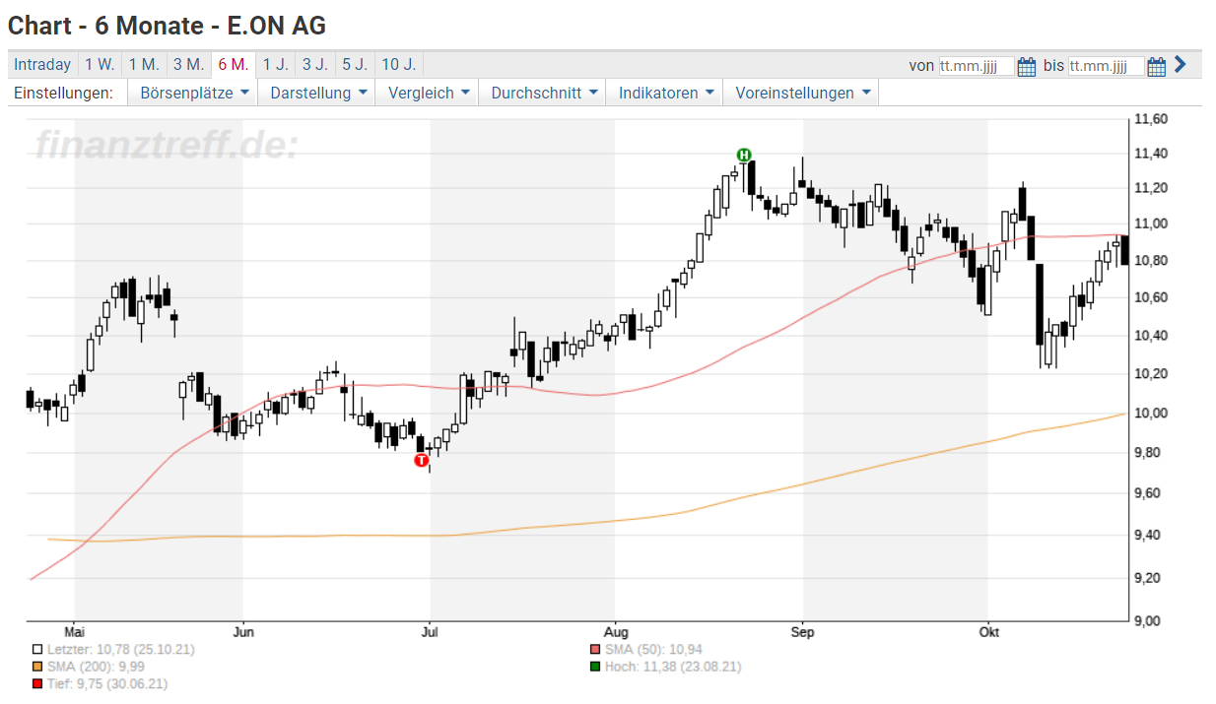The height and width of the screenshot is (704, 1216).
Task: Click the pink SMA (50) legend swatch
Action: (593, 650)
